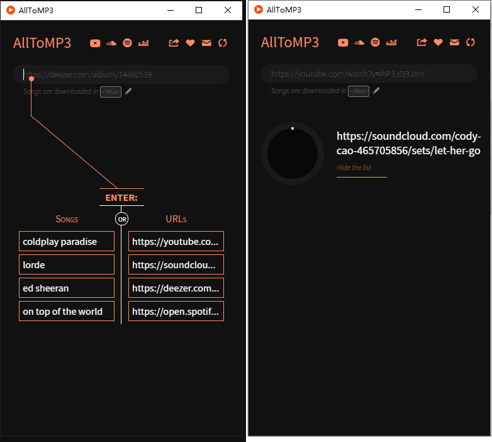The height and width of the screenshot is (442, 492).
Task: Click SoundCloud icon in left AllToMP3 window
Action: [111, 43]
